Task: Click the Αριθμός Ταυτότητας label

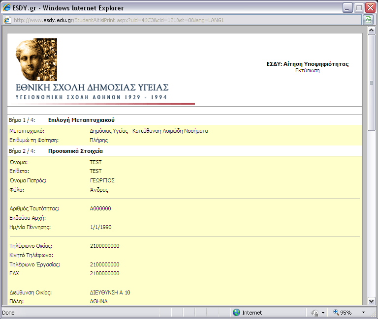Action: (x=34, y=208)
